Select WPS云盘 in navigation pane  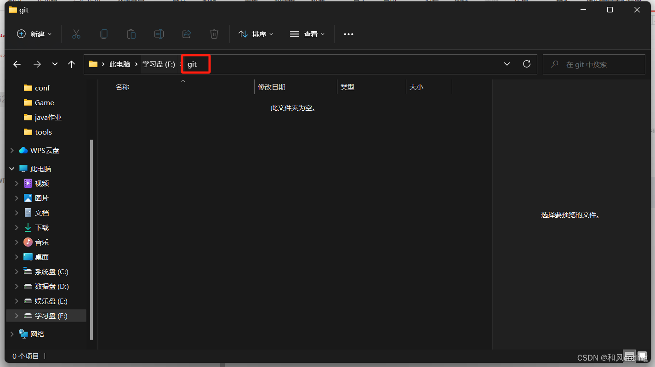coord(45,150)
